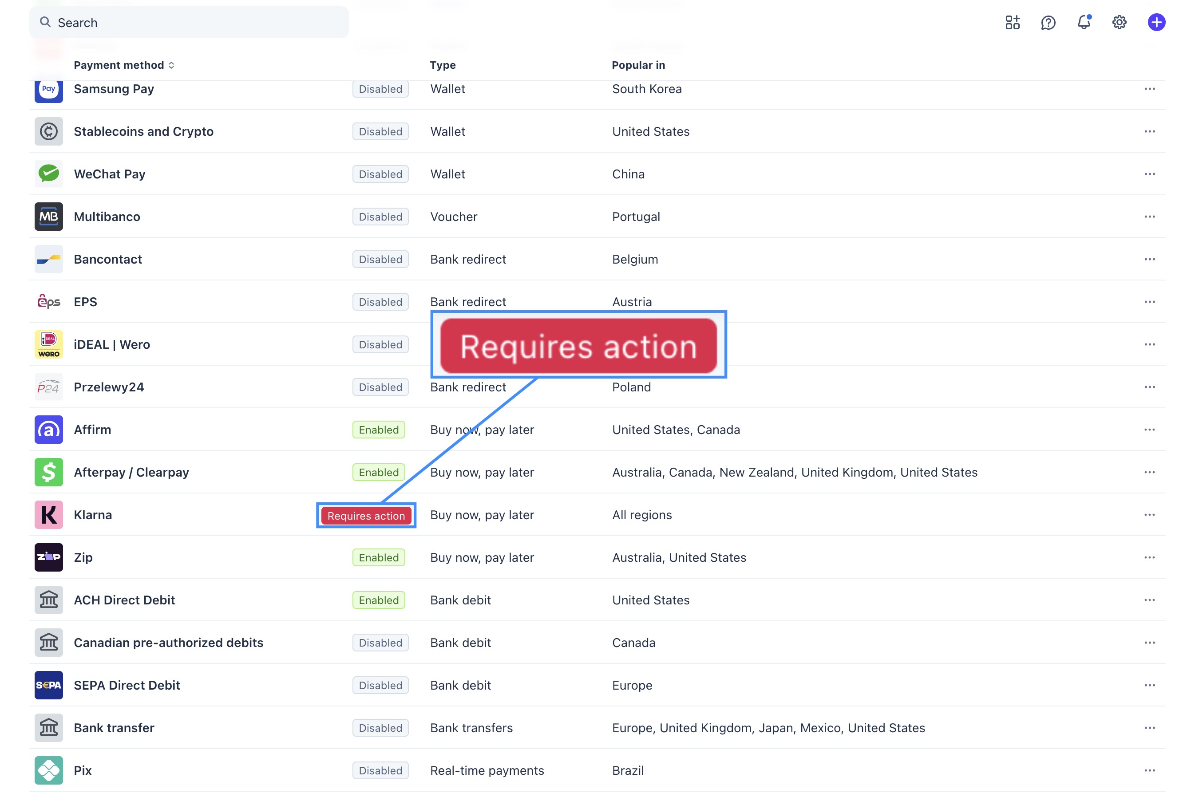This screenshot has width=1187, height=805.
Task: Click in the Search field
Action: click(x=189, y=23)
